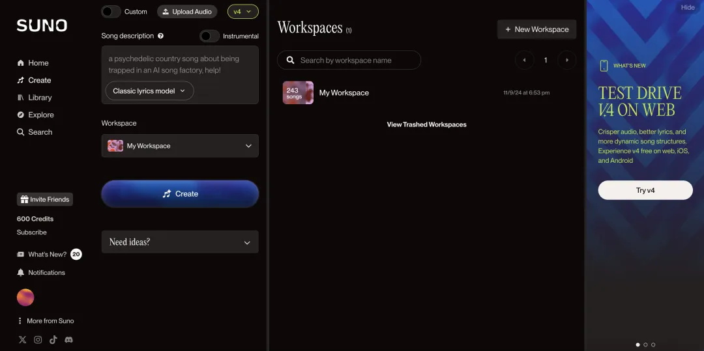Open Suno's Instagram page icon

pos(38,339)
